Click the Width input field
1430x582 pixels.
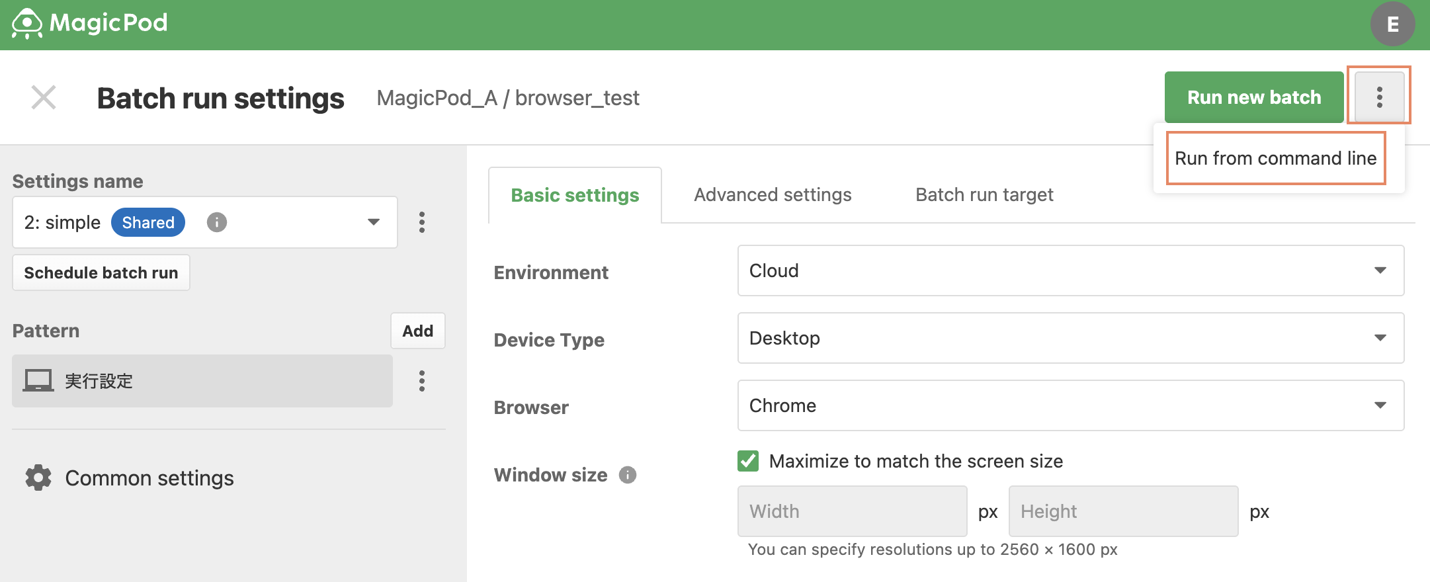pyautogui.click(x=852, y=511)
